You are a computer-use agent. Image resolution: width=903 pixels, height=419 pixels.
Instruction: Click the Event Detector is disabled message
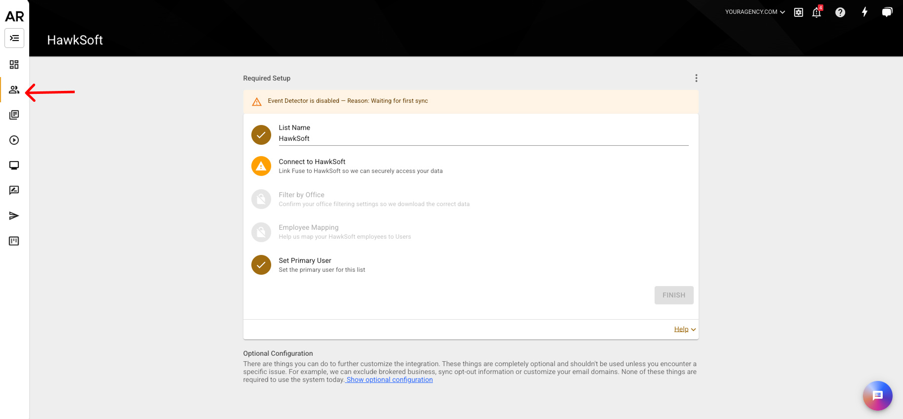coord(348,101)
